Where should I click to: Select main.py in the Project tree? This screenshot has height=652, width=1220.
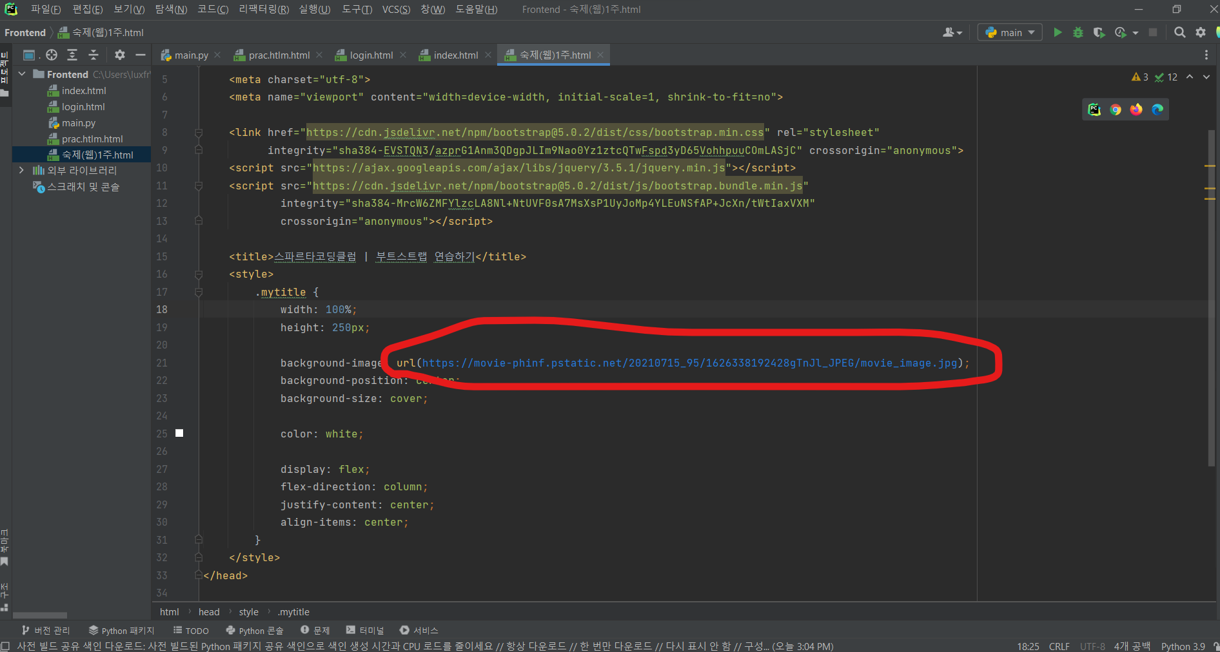(79, 122)
